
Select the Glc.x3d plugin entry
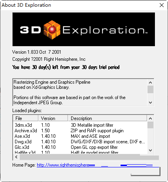coord(22,147)
